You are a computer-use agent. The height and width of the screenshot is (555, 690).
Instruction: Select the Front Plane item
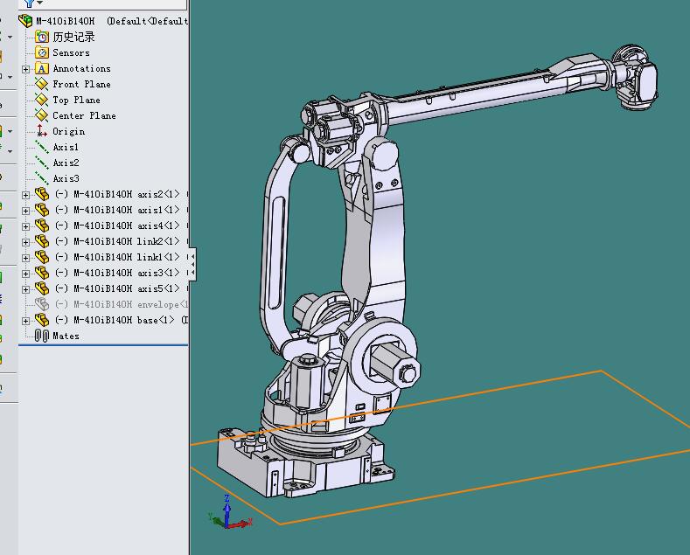[81, 84]
